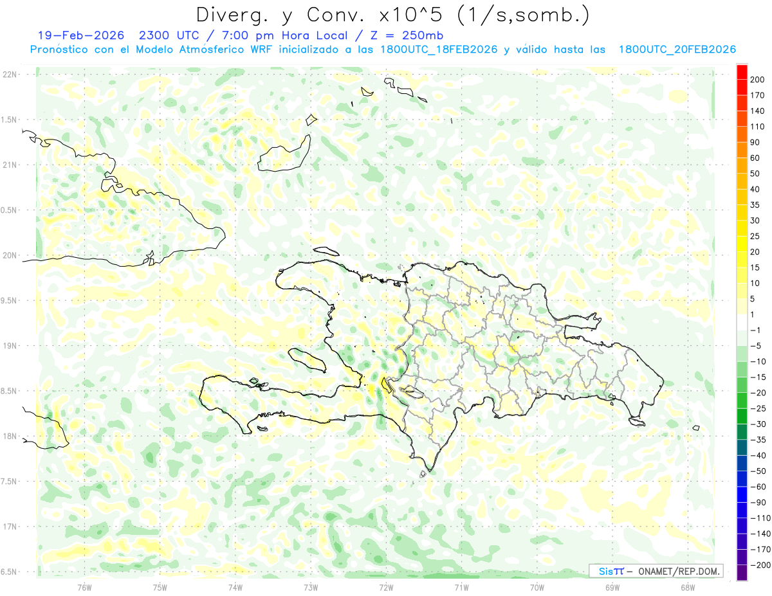Click the 6.5N axis label
772x596 pixels.
point(9,572)
